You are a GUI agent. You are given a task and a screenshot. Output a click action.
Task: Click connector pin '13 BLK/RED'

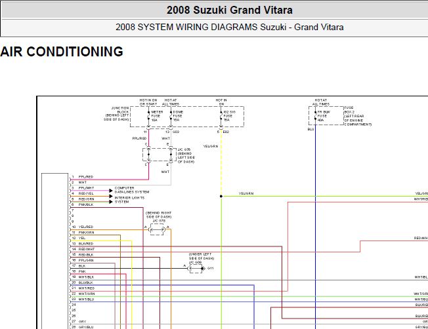pyautogui.click(x=83, y=244)
